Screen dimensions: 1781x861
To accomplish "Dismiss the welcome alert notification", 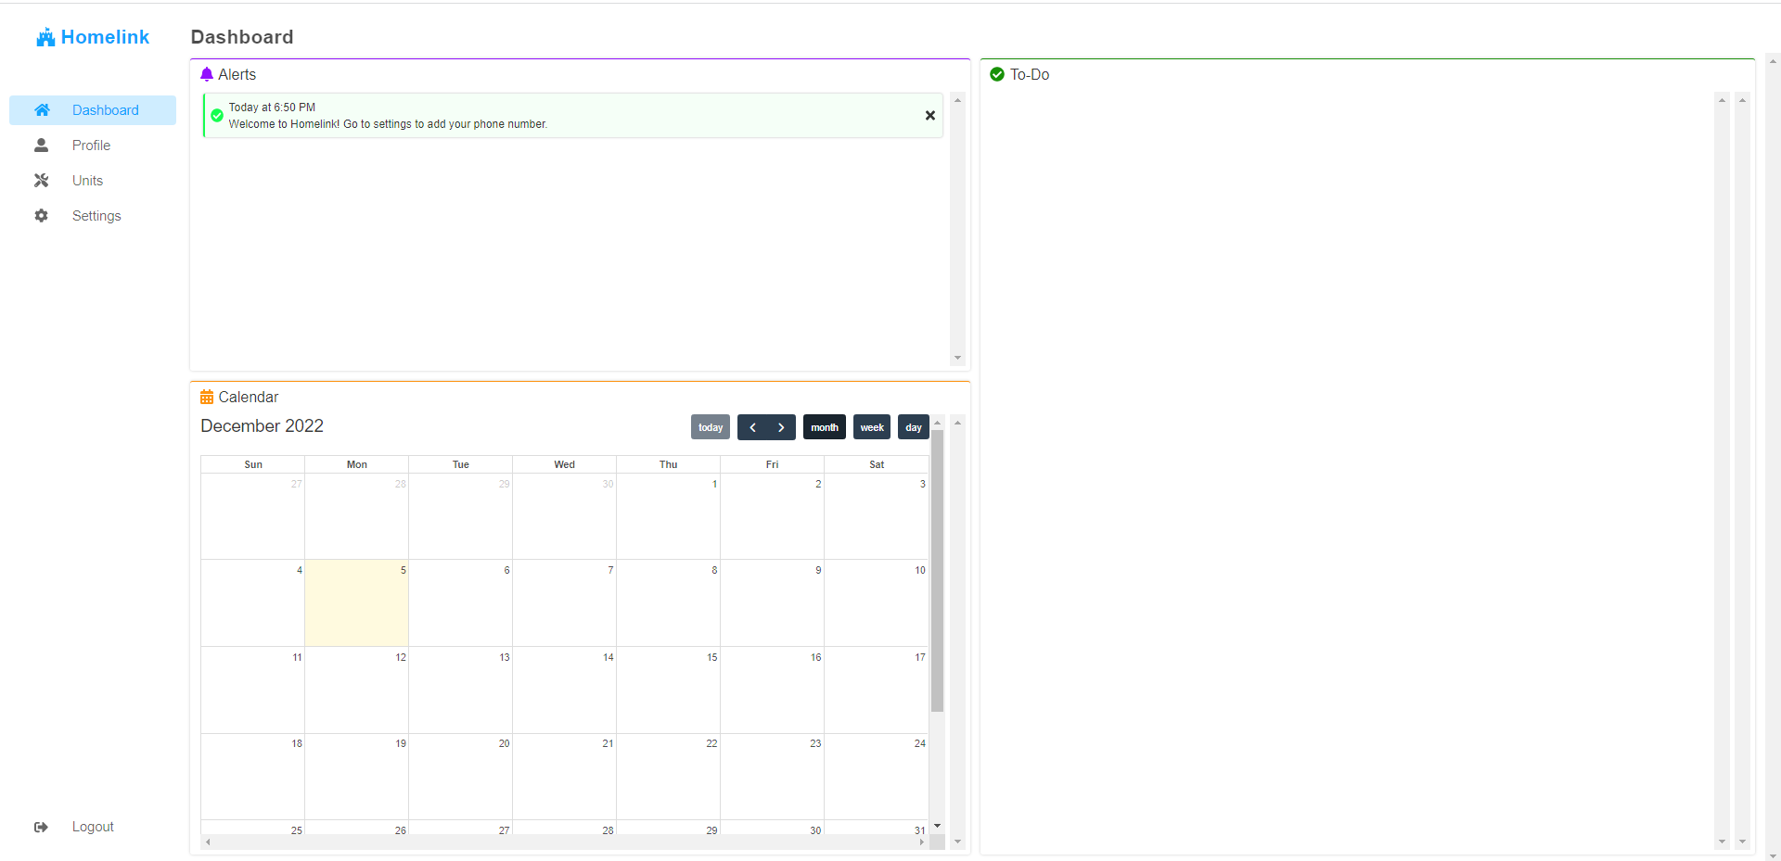I will click(x=929, y=116).
